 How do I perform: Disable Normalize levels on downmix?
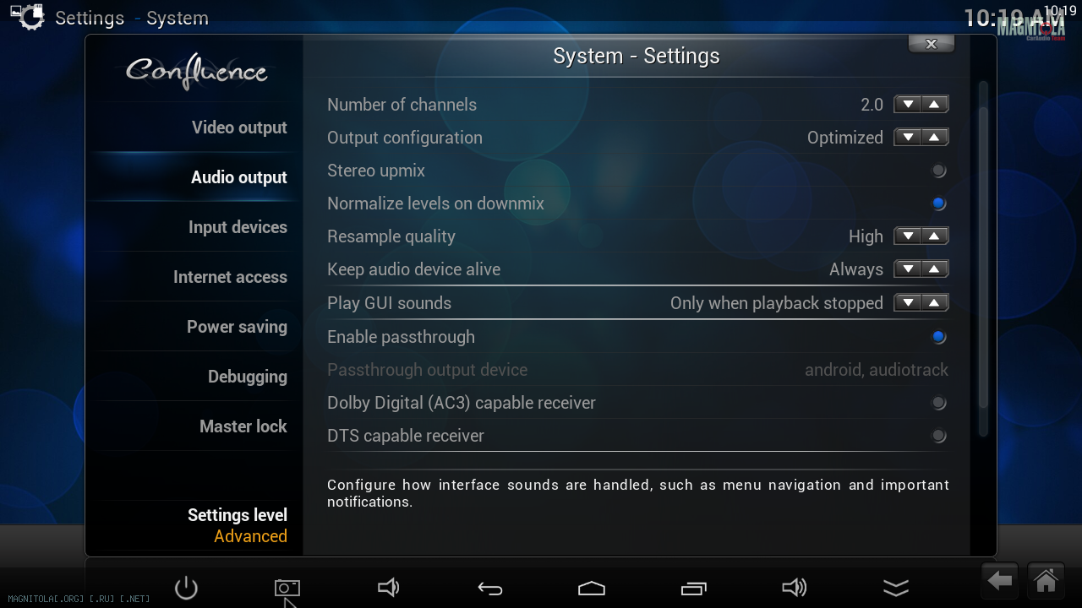pyautogui.click(x=938, y=204)
